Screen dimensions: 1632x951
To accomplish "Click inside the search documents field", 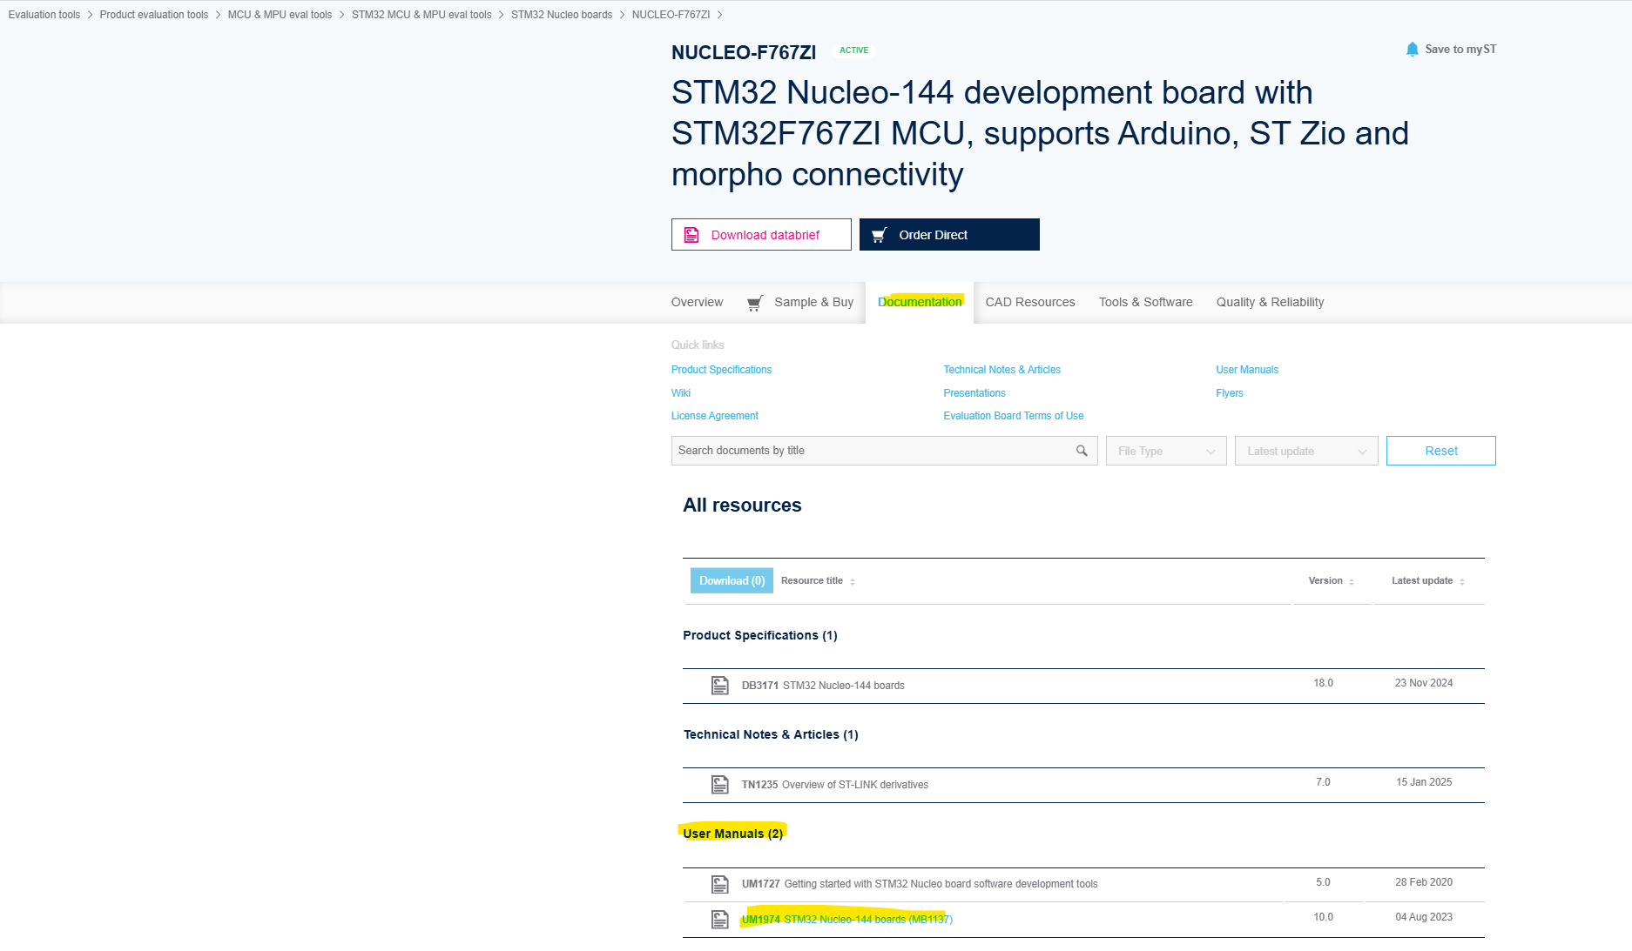I will (x=871, y=451).
